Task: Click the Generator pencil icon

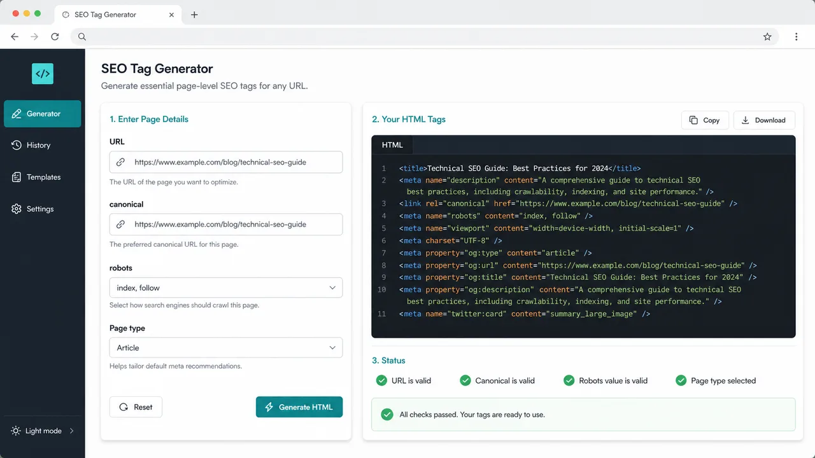Action: tap(17, 114)
